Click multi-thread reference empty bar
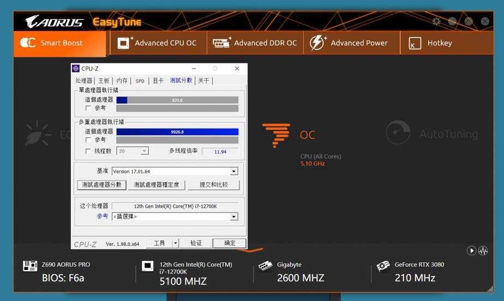The image size is (504, 301). point(177,140)
